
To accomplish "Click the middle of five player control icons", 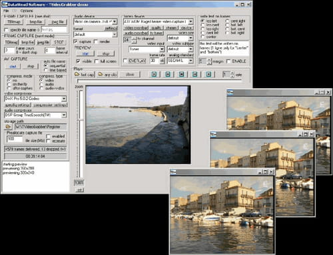I will pyautogui.click(x=181, y=74).
